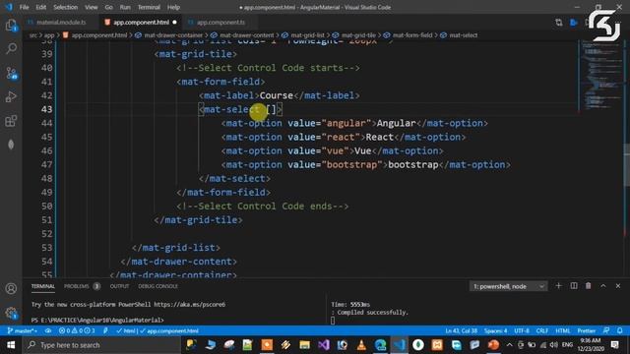The image size is (630, 354).
Task: Select the app.component.html editor tab
Action: [x=140, y=23]
